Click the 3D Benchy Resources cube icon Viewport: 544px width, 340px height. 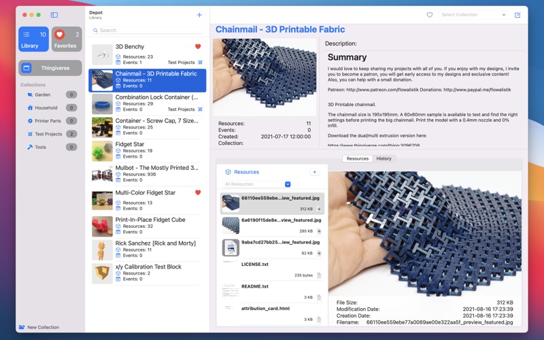click(118, 56)
